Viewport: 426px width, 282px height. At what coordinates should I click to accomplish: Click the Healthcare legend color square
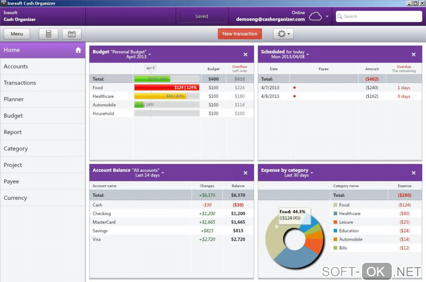click(335, 214)
